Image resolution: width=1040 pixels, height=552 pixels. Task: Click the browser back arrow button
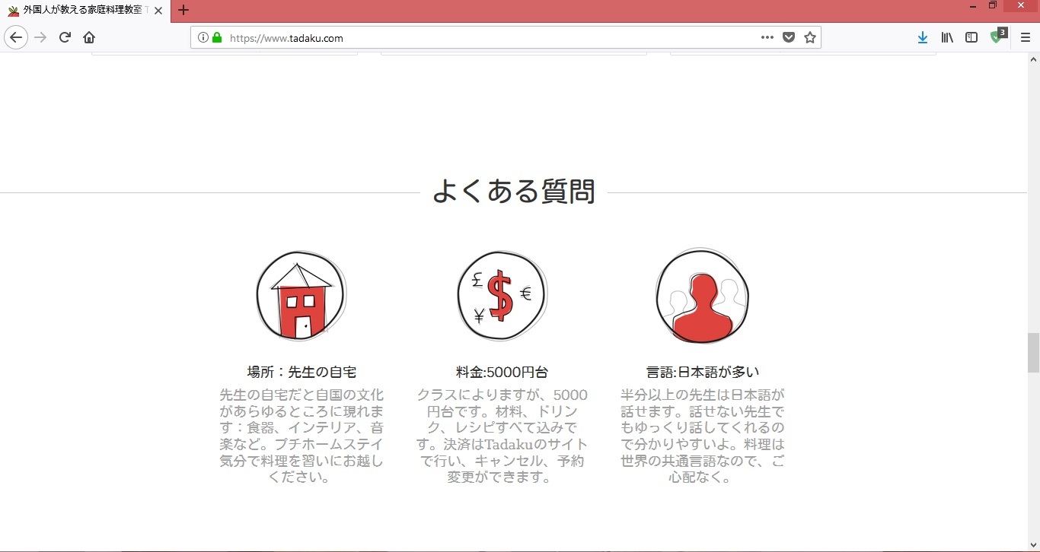point(16,37)
